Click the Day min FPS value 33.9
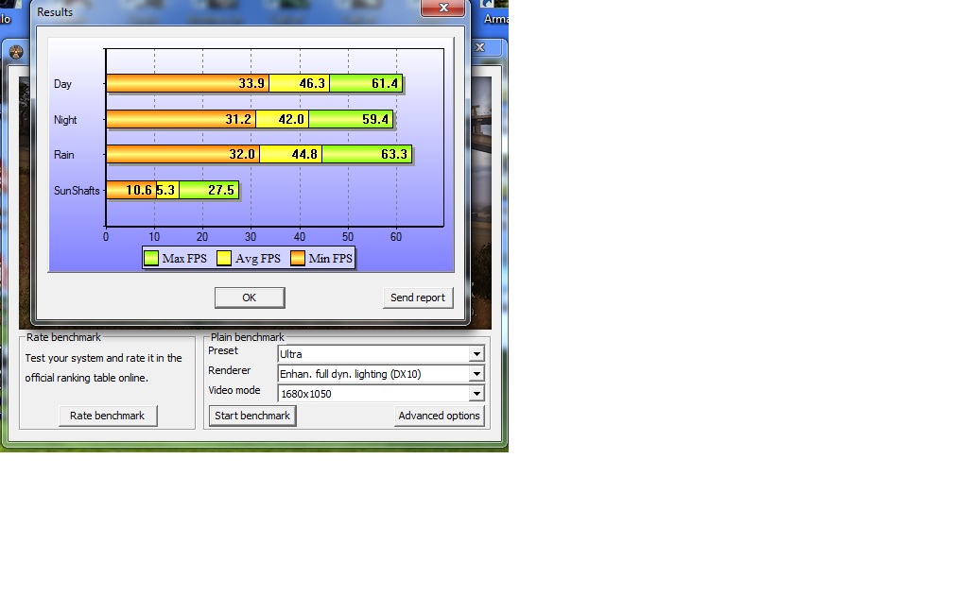The width and height of the screenshot is (953, 595). (251, 83)
